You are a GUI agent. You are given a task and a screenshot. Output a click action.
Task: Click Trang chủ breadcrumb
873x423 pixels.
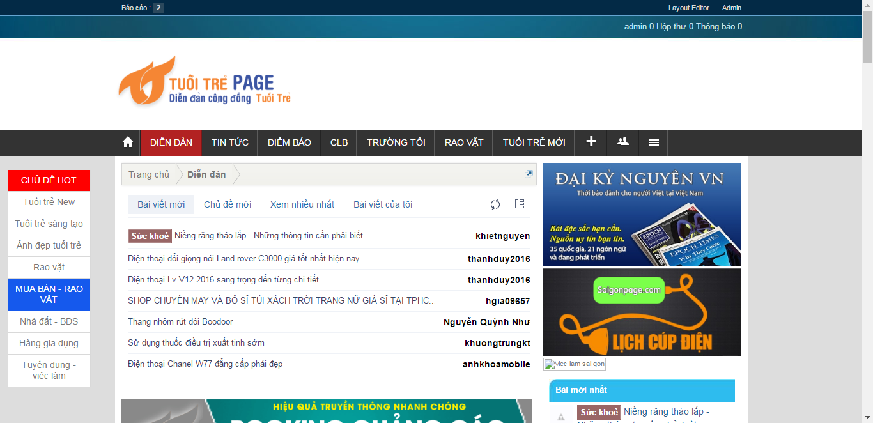[149, 174]
